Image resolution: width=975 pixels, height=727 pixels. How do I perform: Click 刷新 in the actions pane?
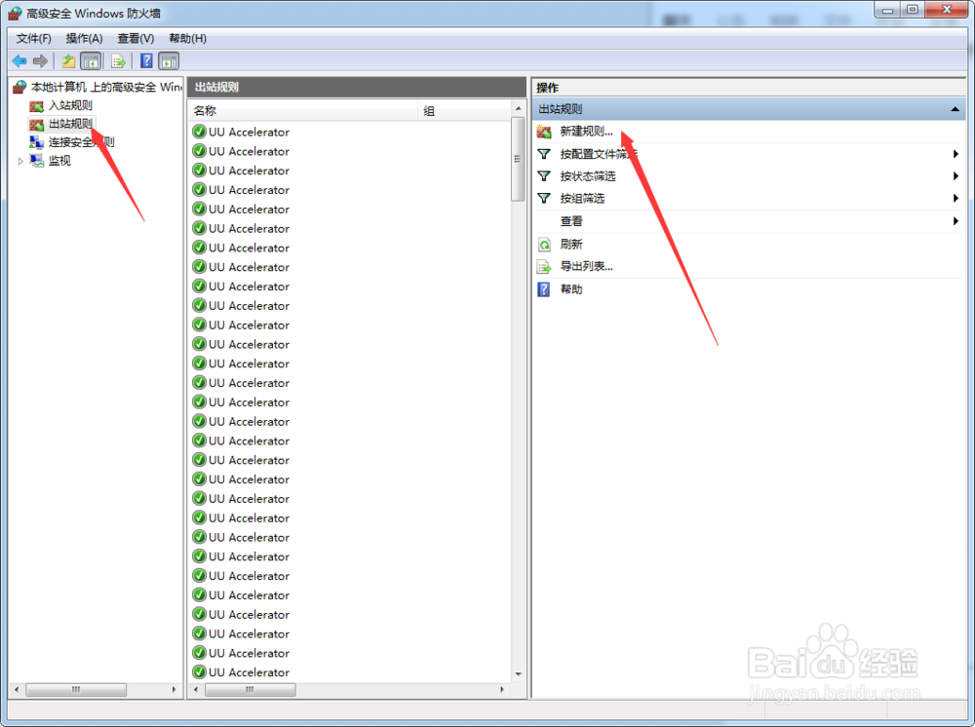click(571, 245)
